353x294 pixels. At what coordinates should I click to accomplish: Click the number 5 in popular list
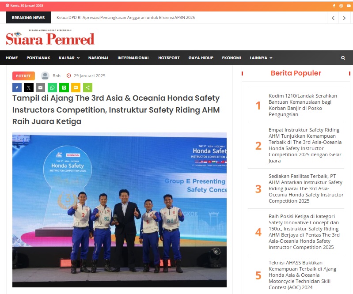pos(258,275)
